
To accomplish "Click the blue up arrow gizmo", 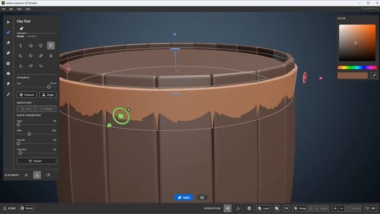I will 175,34.
